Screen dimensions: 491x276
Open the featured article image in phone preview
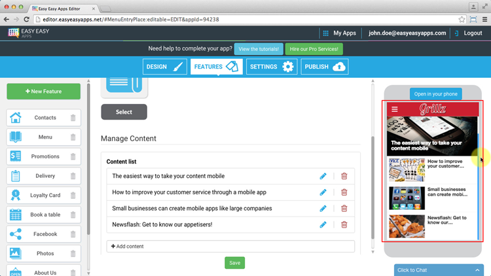[432, 136]
